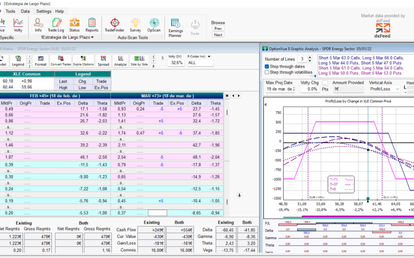
Task: Click the greyed Trade icon
Action: coord(195,28)
